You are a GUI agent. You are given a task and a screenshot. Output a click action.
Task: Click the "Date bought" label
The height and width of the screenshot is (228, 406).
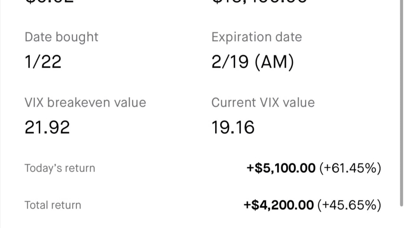click(x=61, y=37)
